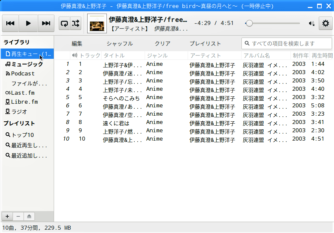Click the playback position slider
Image resolution: width=334 pixels, height=233 pixels.
click(272, 23)
